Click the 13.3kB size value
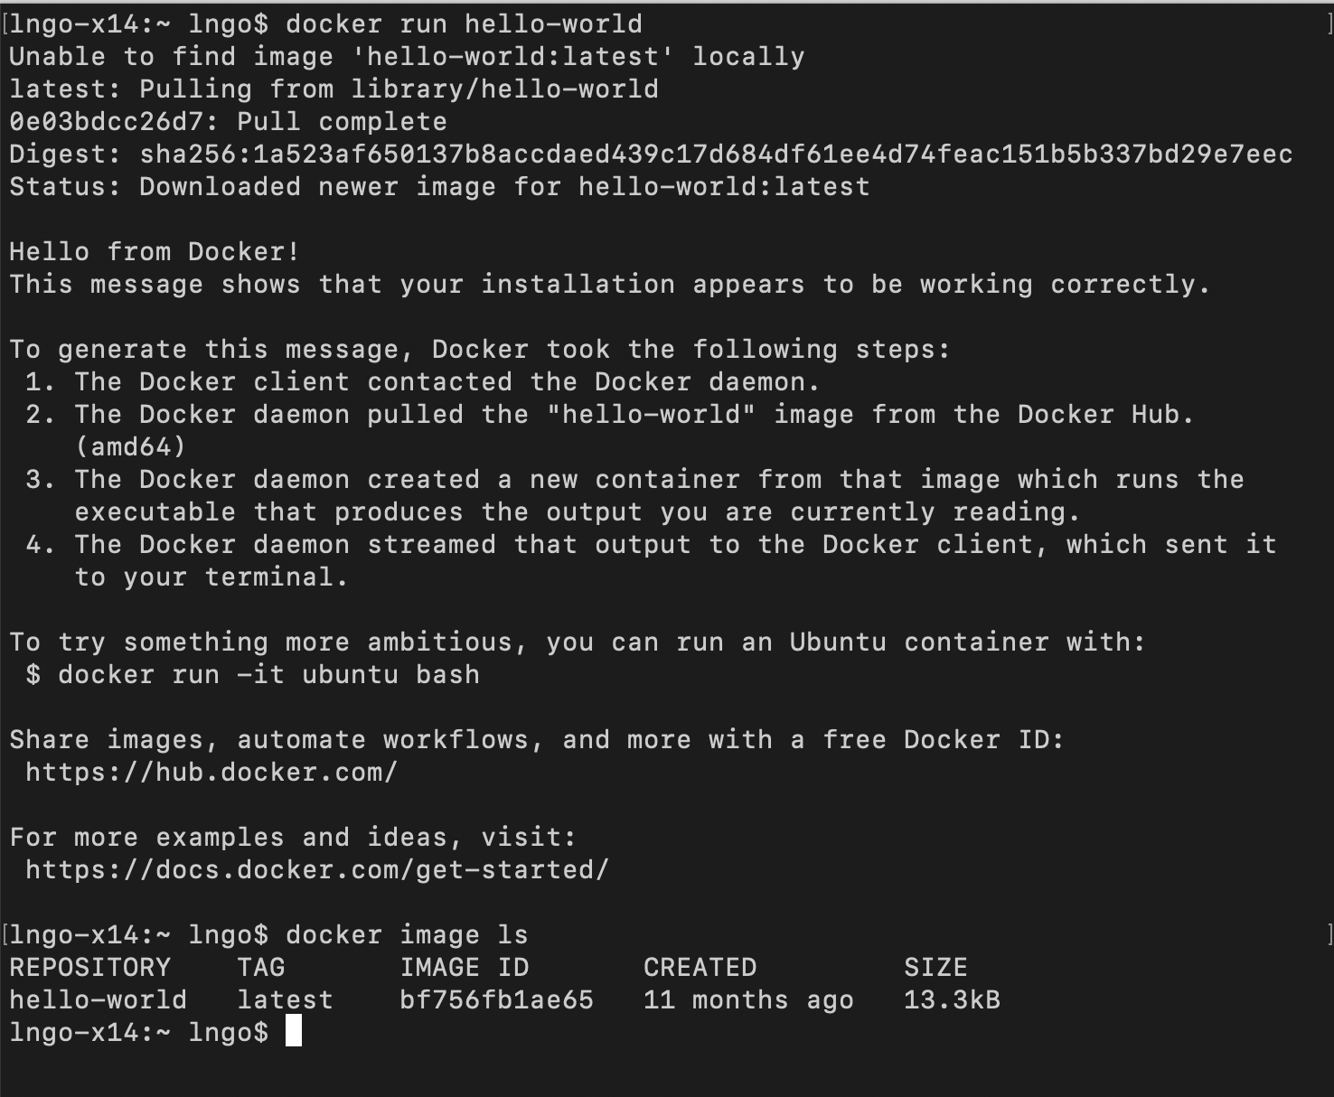The width and height of the screenshot is (1334, 1097). tap(952, 1000)
